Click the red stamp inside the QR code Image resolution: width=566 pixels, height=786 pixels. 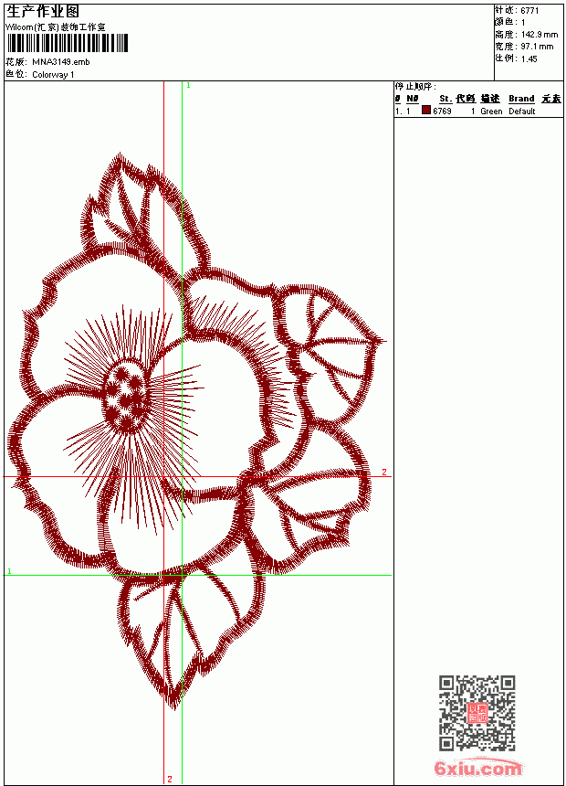coord(477,713)
